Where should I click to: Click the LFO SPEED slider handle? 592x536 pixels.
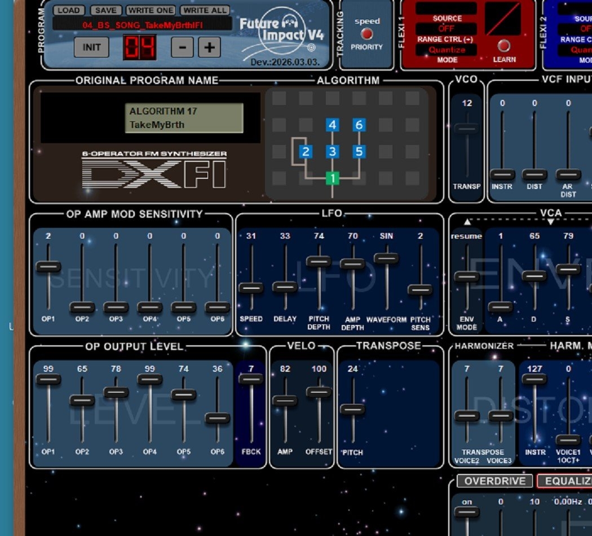pyautogui.click(x=251, y=288)
